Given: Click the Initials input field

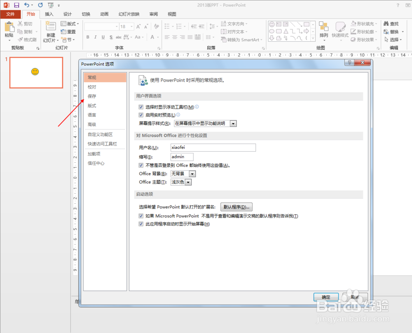Looking at the screenshot, I should [182, 157].
